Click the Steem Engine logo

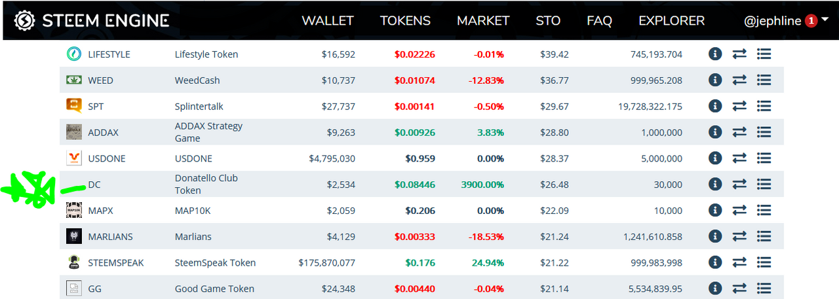coord(92,20)
